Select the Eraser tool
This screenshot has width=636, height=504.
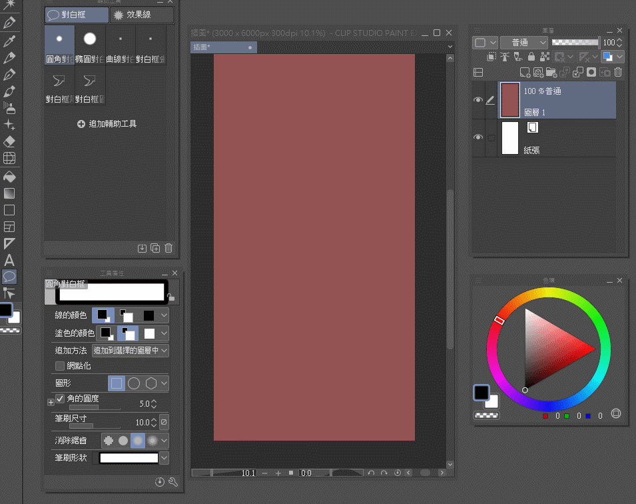coord(9,141)
